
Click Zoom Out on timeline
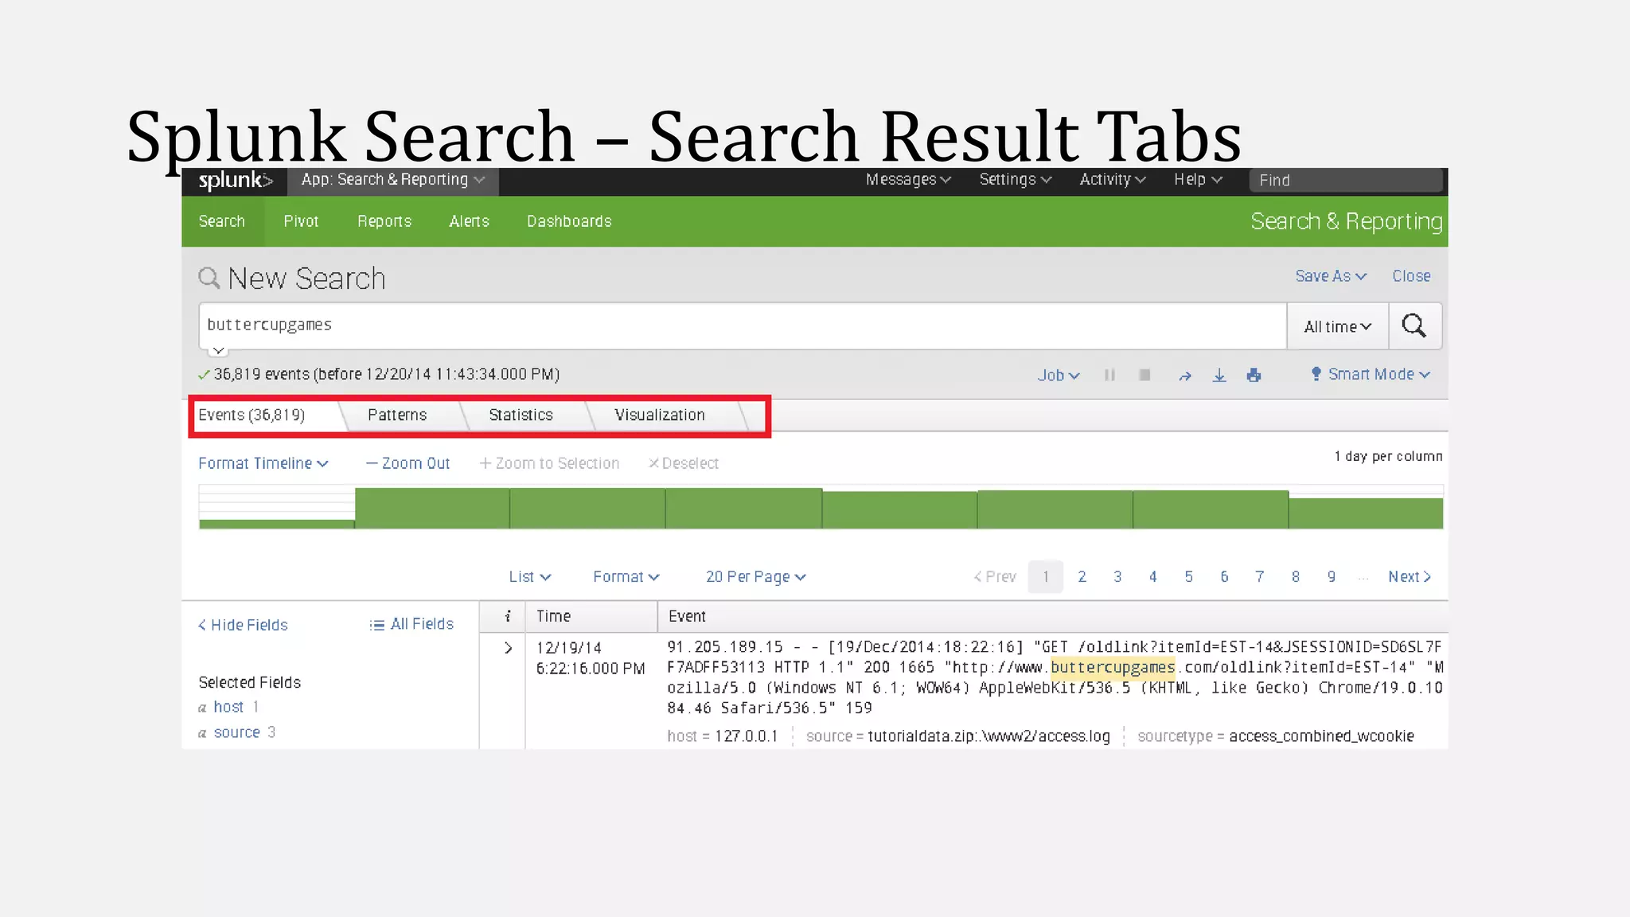point(408,463)
